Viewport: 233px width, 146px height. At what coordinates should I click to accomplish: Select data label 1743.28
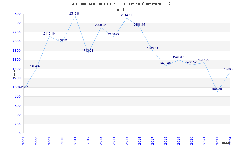point(88,51)
